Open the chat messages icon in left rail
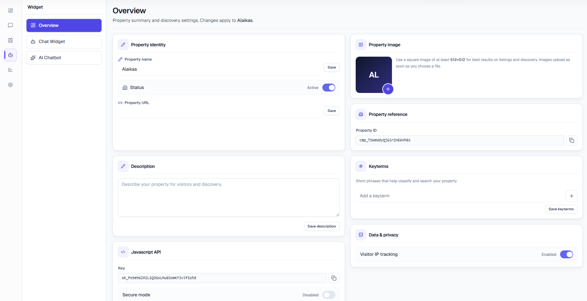This screenshot has height=301, width=587. [x=10, y=25]
